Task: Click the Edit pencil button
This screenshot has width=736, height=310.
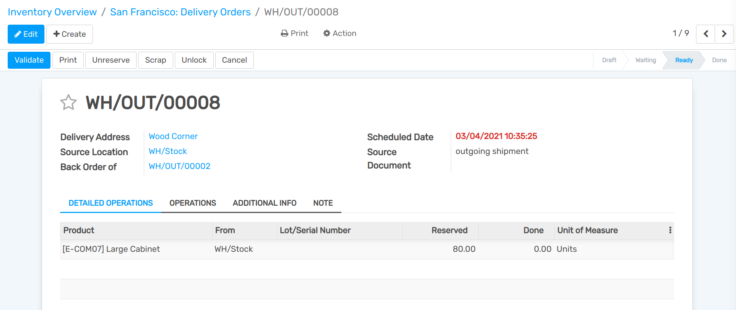Action: click(x=26, y=34)
